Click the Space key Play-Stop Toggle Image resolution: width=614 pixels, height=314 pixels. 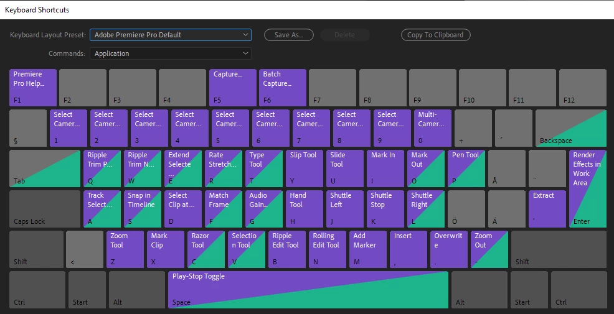[308, 290]
